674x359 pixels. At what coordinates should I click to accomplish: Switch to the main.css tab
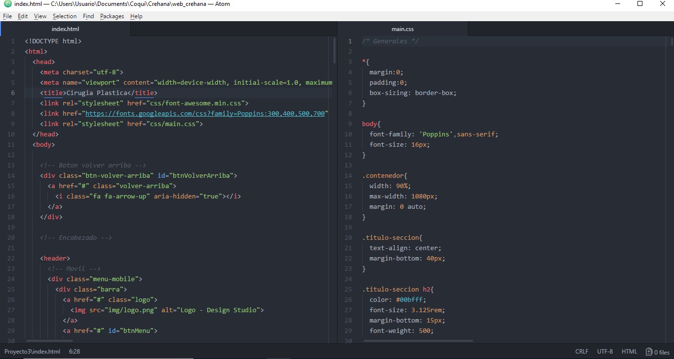[x=403, y=29]
